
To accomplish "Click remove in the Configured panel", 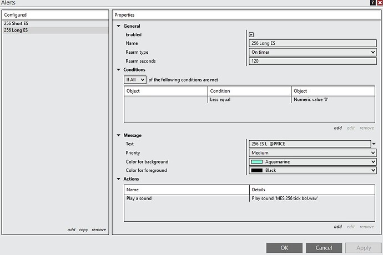I will (99, 229).
